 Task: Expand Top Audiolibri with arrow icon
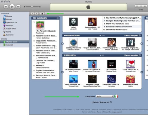click(x=58, y=18)
